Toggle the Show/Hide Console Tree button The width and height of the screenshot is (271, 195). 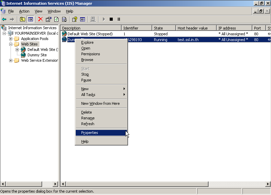click(x=30, y=19)
